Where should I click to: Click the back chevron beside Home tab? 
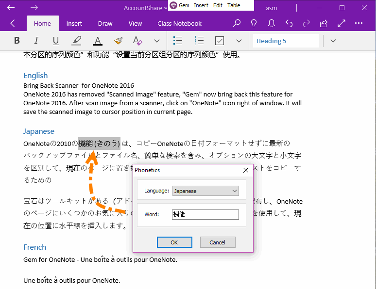pyautogui.click(x=13, y=23)
